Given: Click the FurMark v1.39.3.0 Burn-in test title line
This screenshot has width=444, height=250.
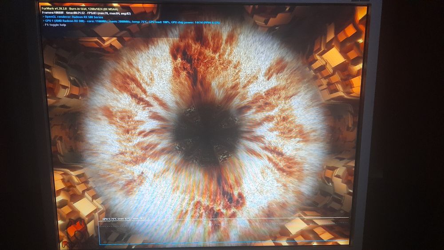Looking at the screenshot, I should [x=80, y=9].
